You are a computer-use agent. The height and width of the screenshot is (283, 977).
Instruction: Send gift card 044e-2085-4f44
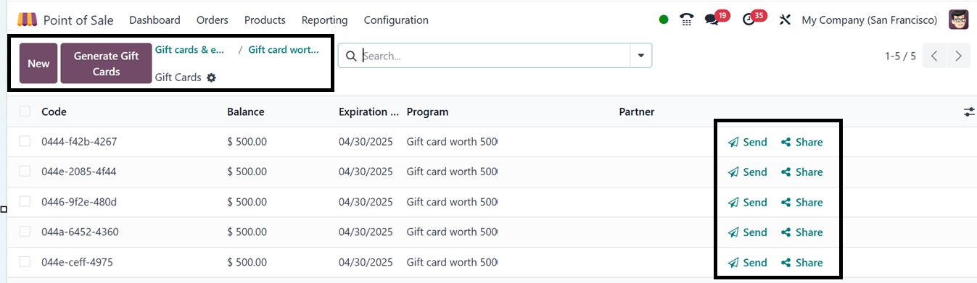pyautogui.click(x=748, y=172)
